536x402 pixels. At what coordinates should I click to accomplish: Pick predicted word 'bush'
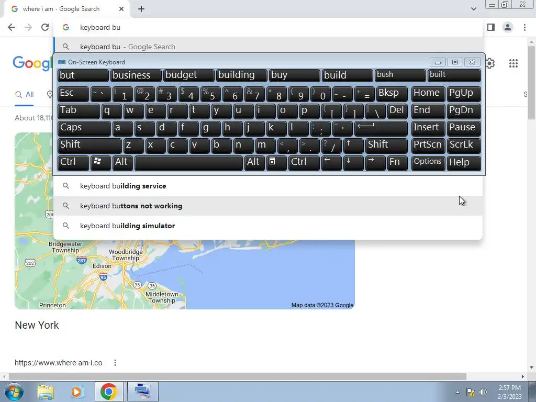[400, 75]
